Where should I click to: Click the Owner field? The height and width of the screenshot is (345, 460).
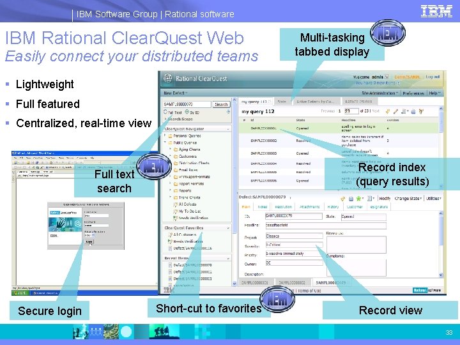294,263
